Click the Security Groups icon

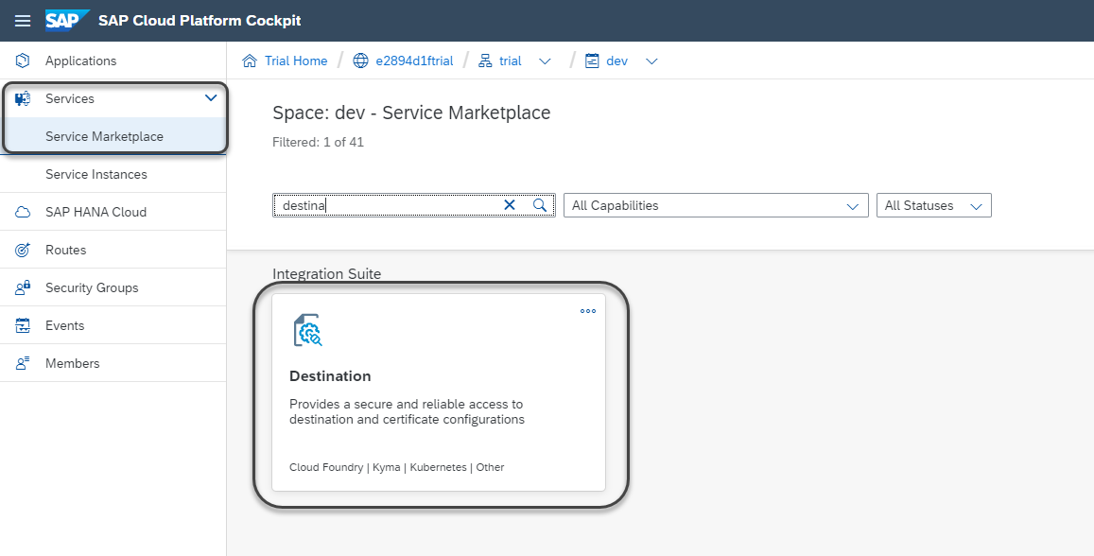tap(23, 287)
